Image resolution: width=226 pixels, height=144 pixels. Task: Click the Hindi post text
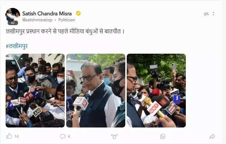65,31
